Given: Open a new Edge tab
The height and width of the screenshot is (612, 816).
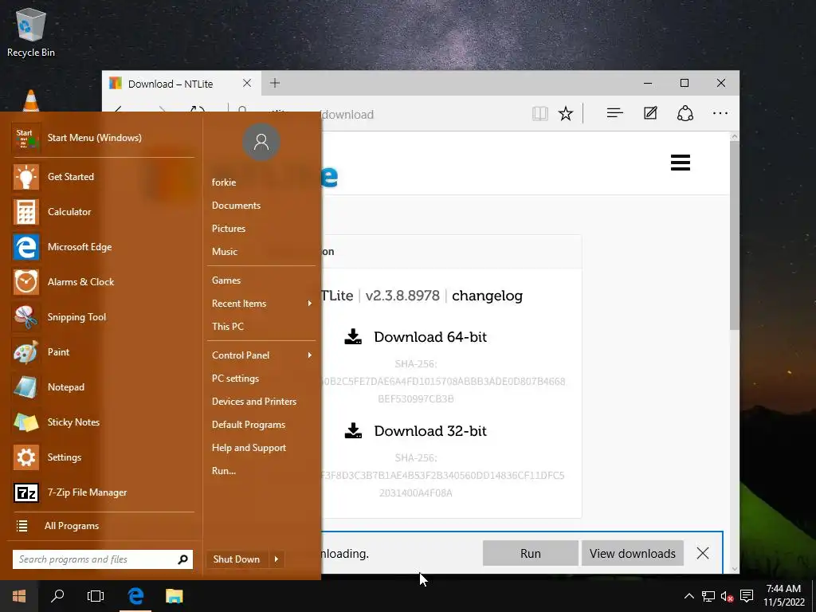Looking at the screenshot, I should [275, 83].
